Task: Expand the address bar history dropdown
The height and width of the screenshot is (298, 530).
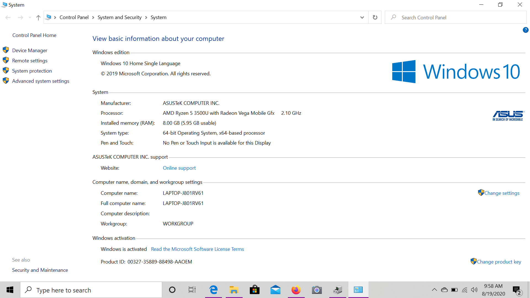Action: coord(362,17)
